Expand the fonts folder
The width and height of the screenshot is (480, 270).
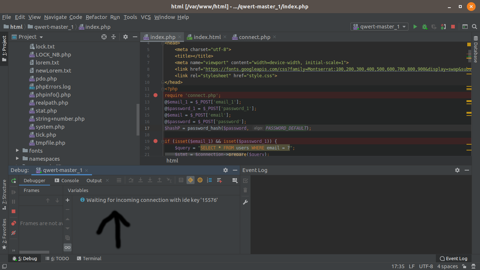pyautogui.click(x=17, y=150)
